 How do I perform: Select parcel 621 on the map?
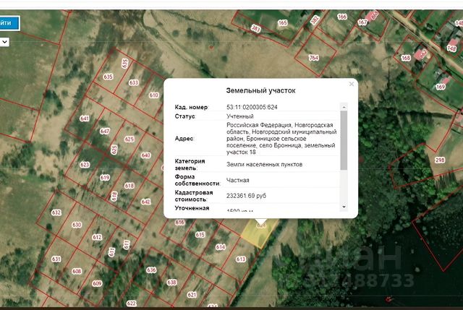coord(192,295)
